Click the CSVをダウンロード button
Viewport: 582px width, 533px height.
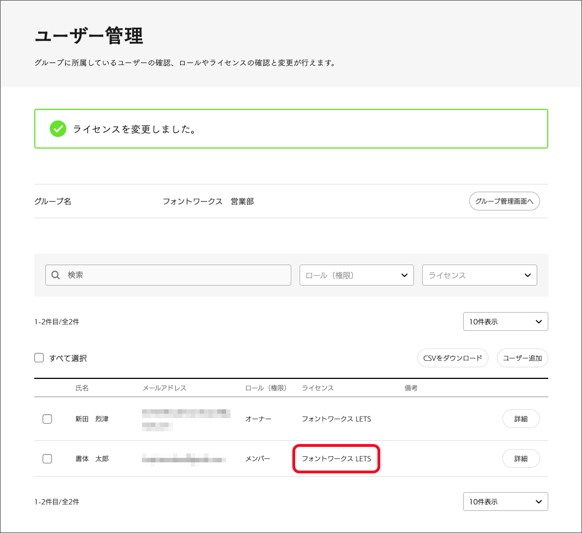453,358
